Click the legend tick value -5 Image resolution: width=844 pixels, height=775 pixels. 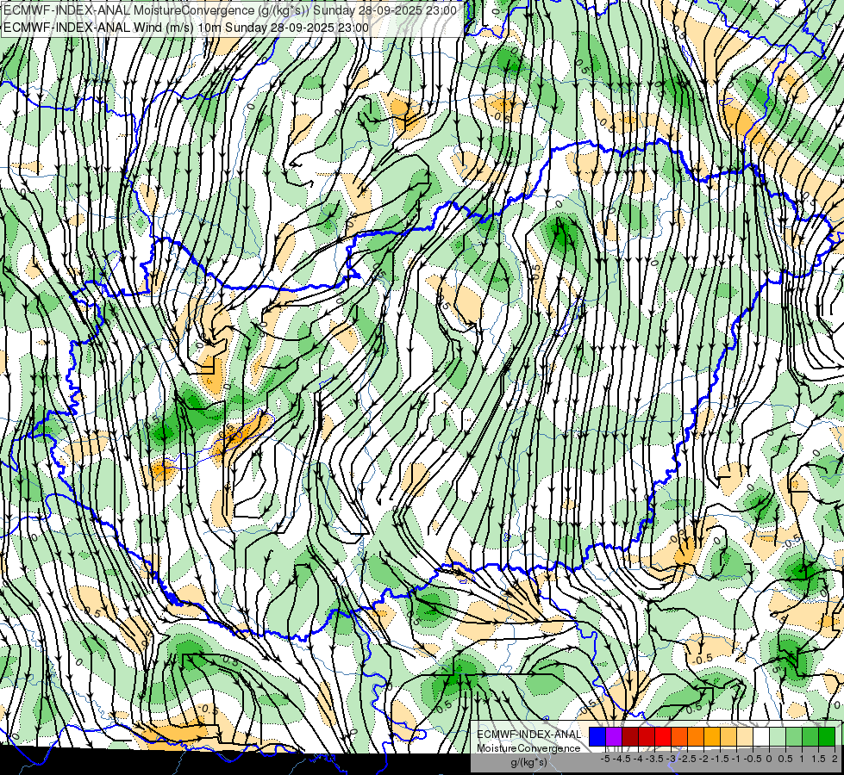tap(605, 759)
